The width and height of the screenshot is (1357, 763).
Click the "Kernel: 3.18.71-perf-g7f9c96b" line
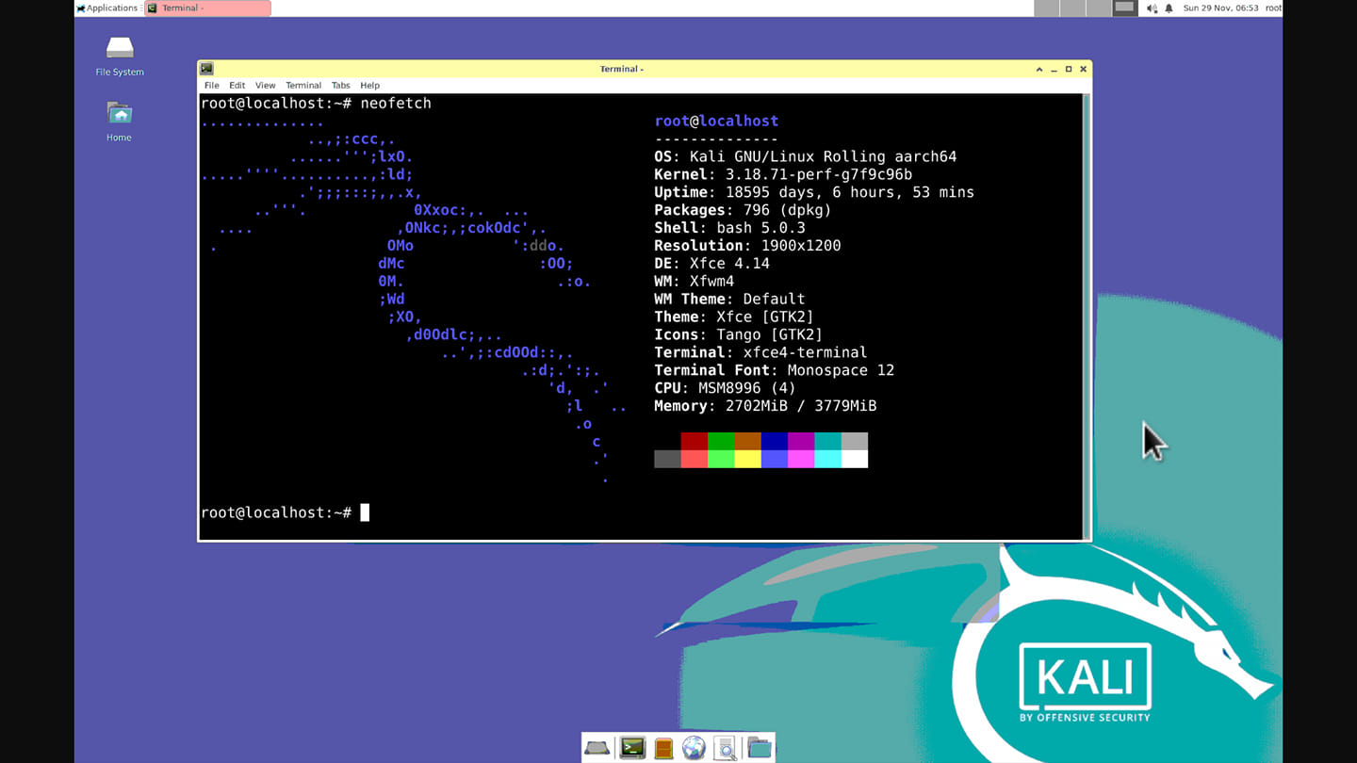(x=783, y=174)
